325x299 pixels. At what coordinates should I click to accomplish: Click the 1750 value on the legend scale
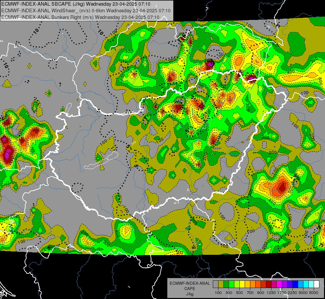point(282,293)
